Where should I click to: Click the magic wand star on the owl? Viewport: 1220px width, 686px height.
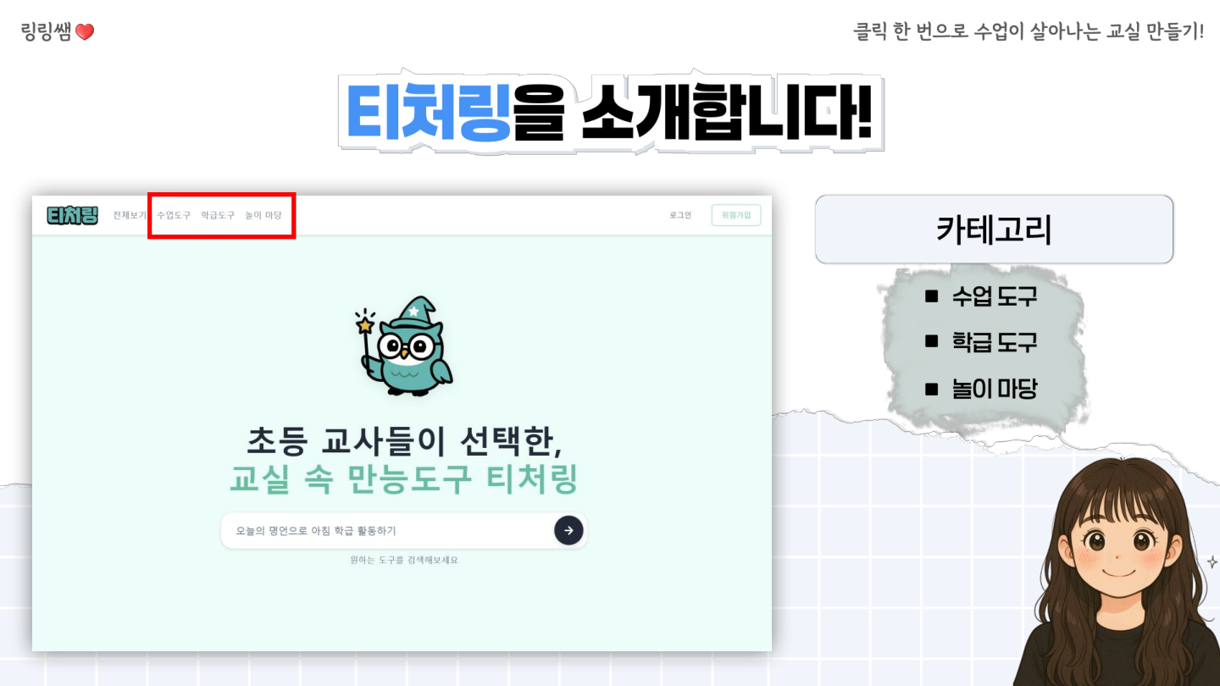(x=365, y=324)
